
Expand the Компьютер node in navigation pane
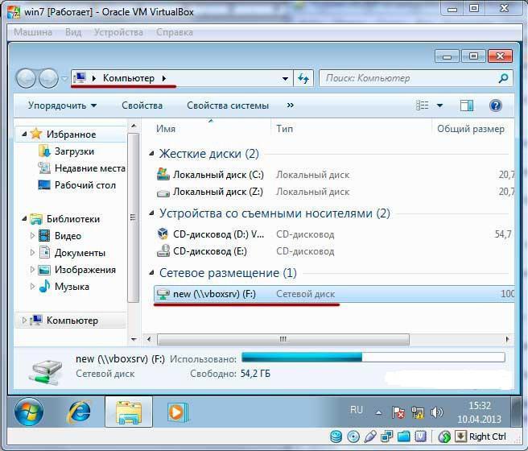[24, 321]
